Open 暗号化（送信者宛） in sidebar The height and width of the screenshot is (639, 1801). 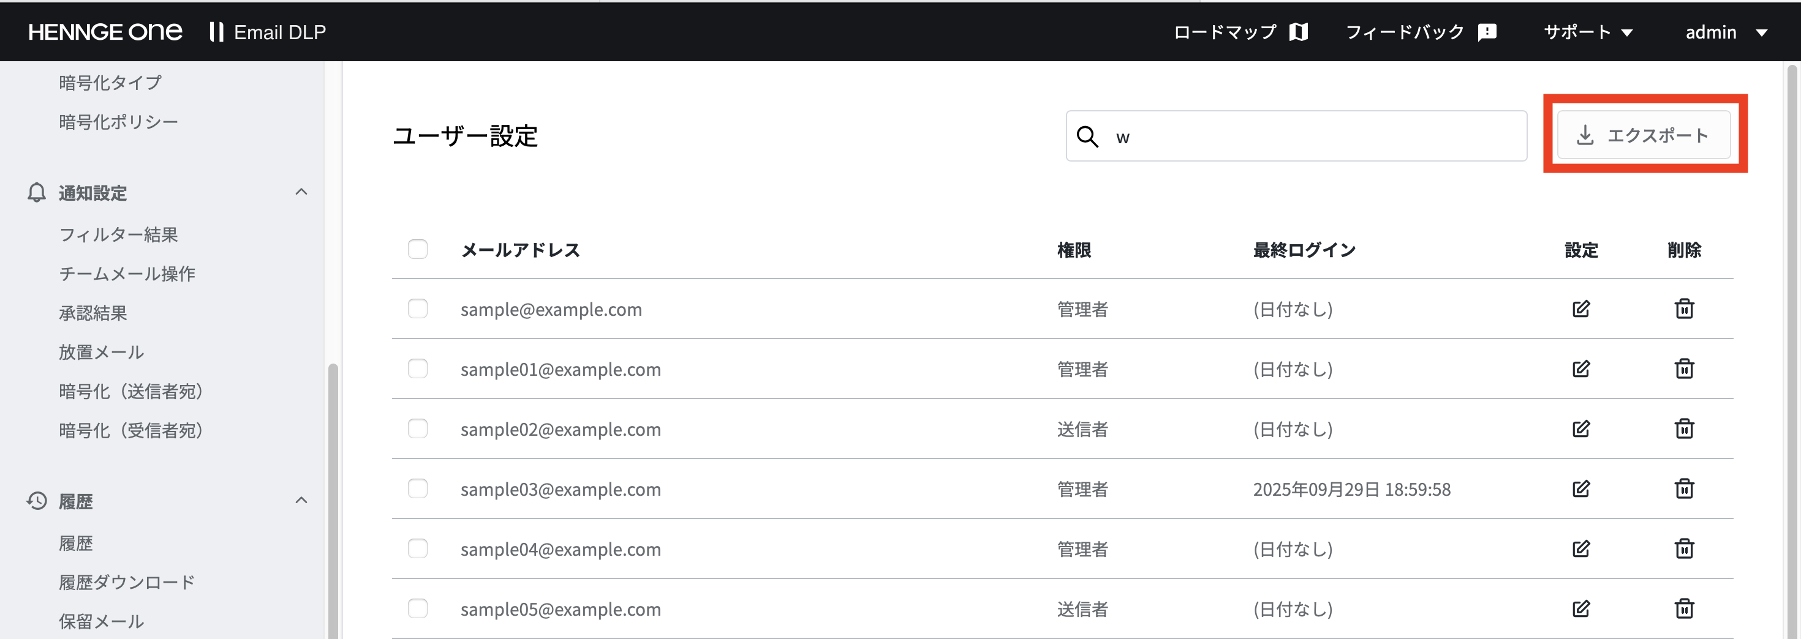tap(130, 391)
